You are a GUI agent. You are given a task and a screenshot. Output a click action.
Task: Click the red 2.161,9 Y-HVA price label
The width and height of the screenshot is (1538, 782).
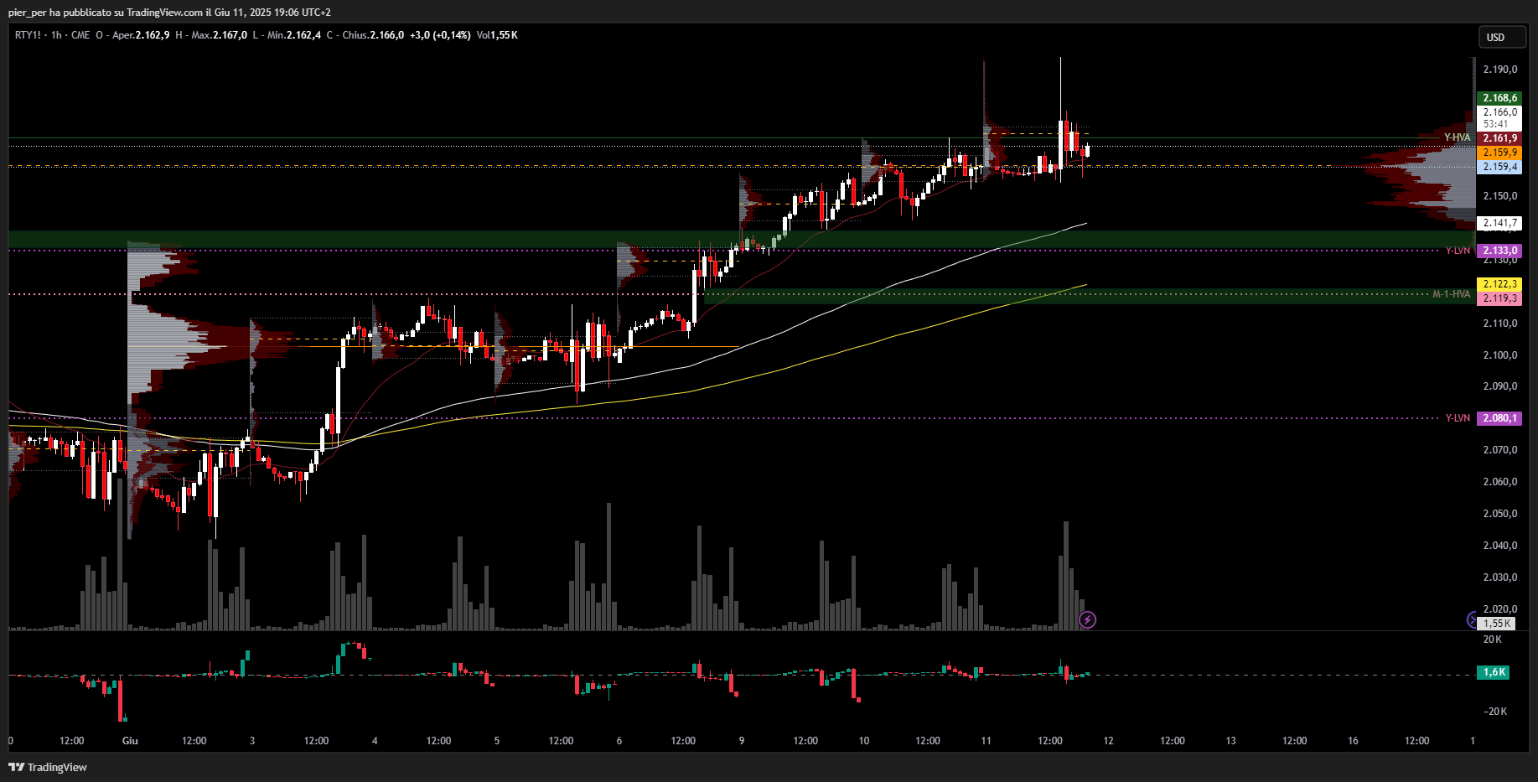pyautogui.click(x=1499, y=138)
